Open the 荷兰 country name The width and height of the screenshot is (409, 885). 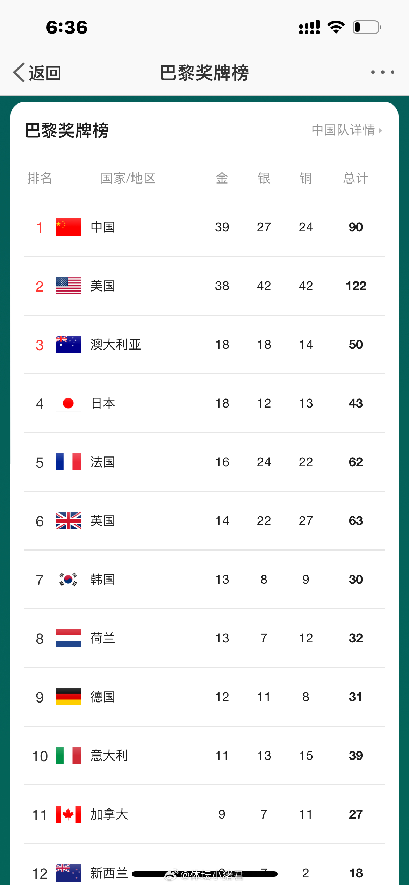103,638
